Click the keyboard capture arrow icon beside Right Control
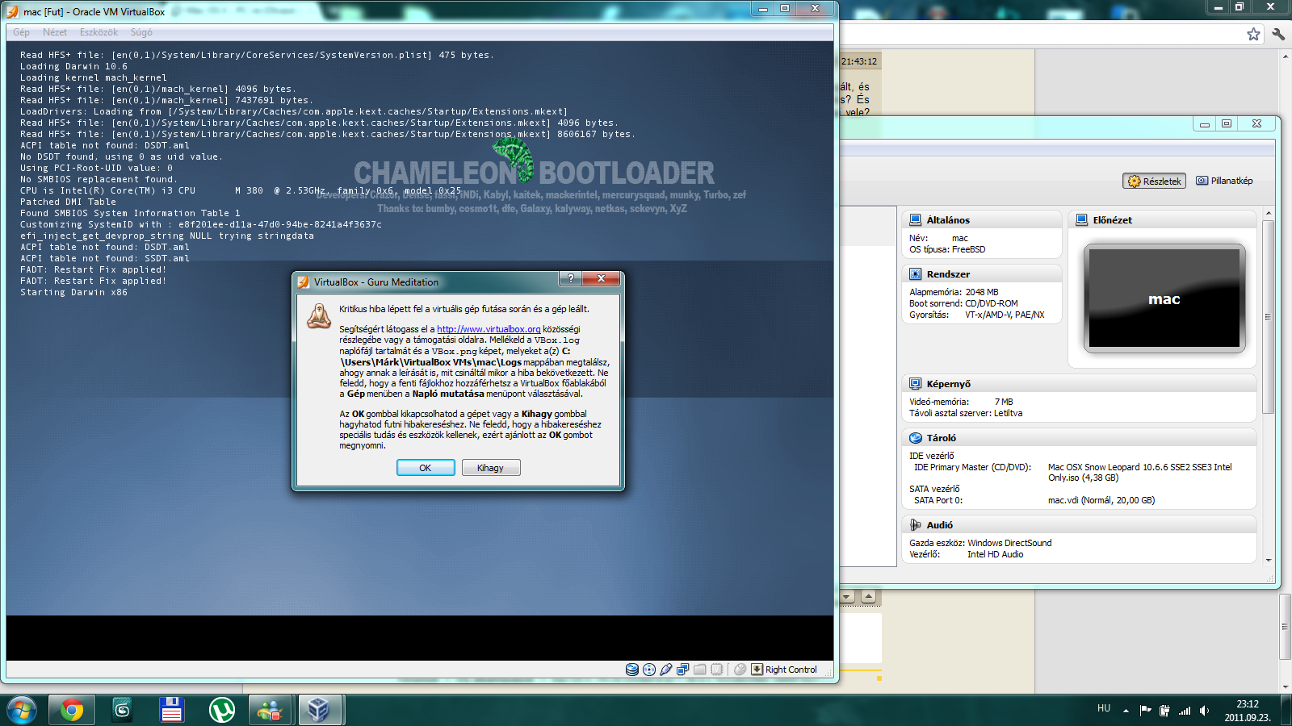This screenshot has width=1292, height=726. [x=757, y=670]
